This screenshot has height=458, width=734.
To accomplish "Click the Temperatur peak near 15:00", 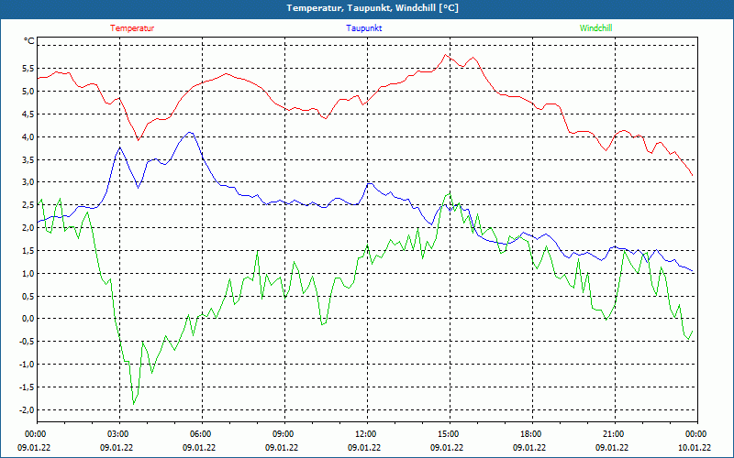I will 445,55.
